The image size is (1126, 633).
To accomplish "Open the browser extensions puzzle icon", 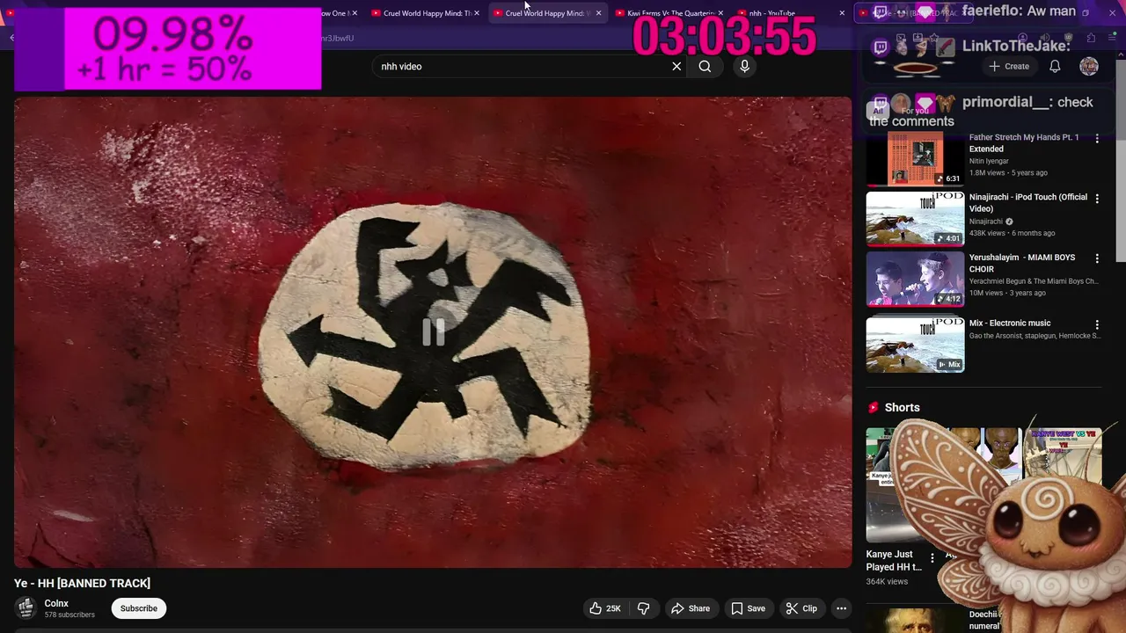I will 1091,38.
